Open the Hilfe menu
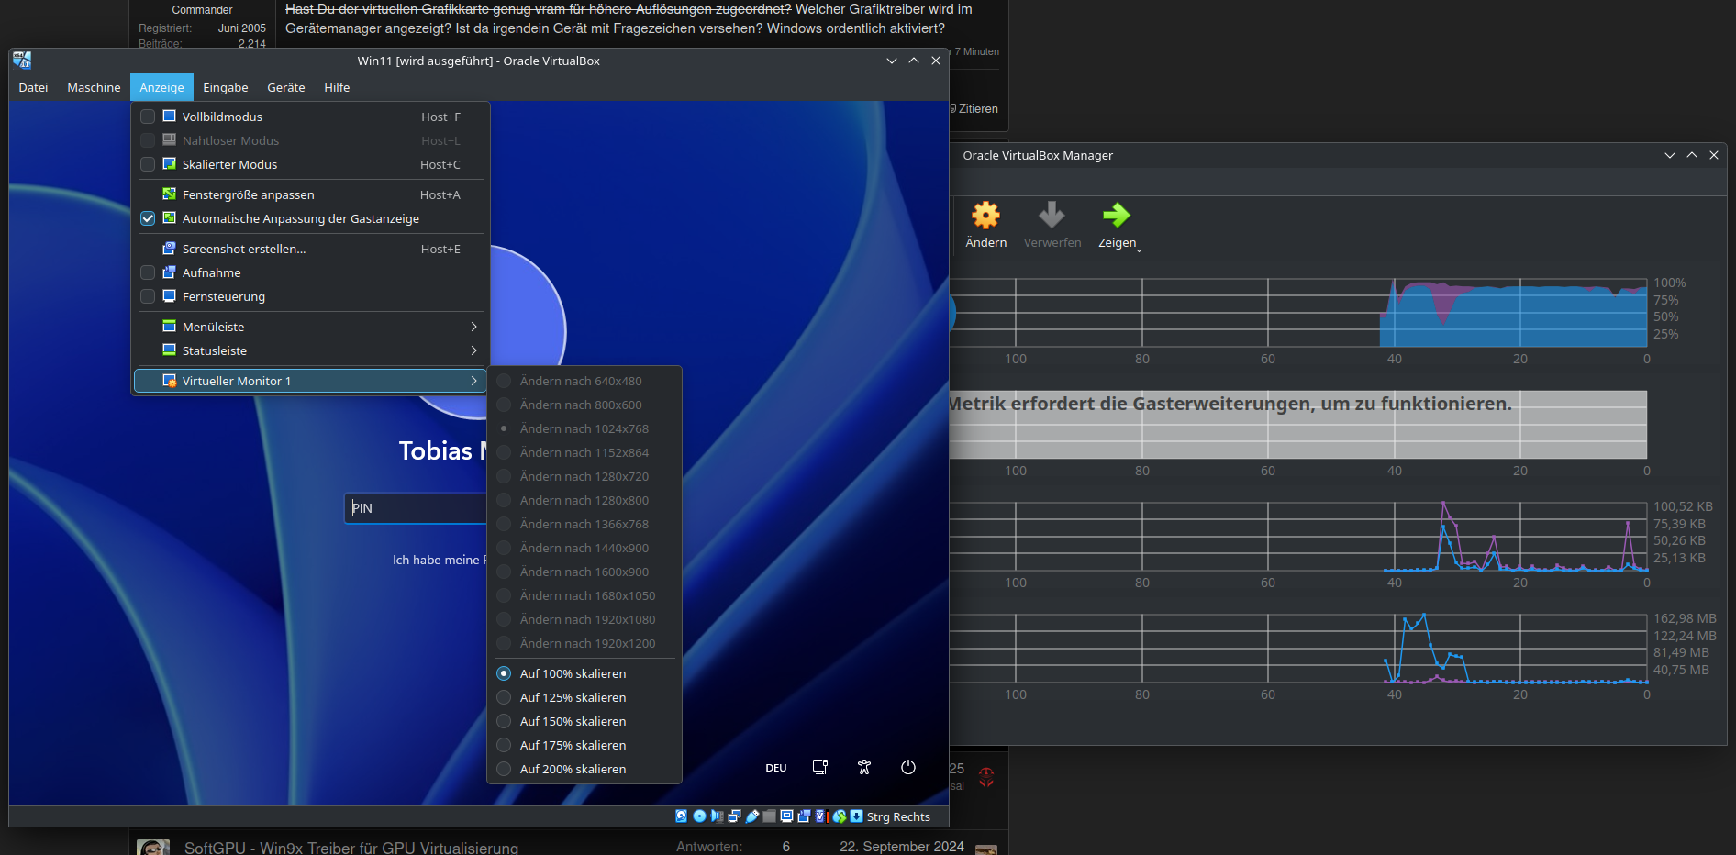The height and width of the screenshot is (855, 1736). [337, 87]
